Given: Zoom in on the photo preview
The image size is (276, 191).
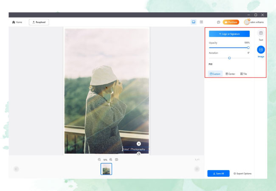Looking at the screenshot, I should click(x=111, y=160).
